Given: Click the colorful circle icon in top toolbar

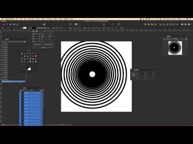Looking at the screenshot, I should click(44, 24).
